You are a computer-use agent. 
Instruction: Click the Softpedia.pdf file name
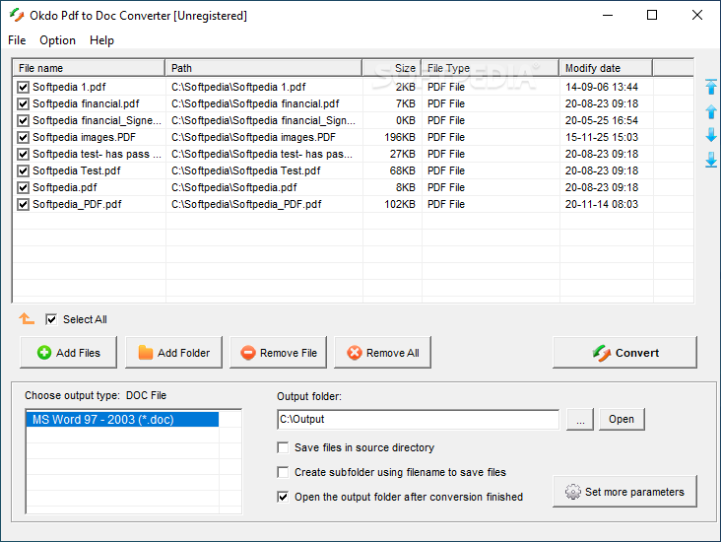click(x=65, y=187)
